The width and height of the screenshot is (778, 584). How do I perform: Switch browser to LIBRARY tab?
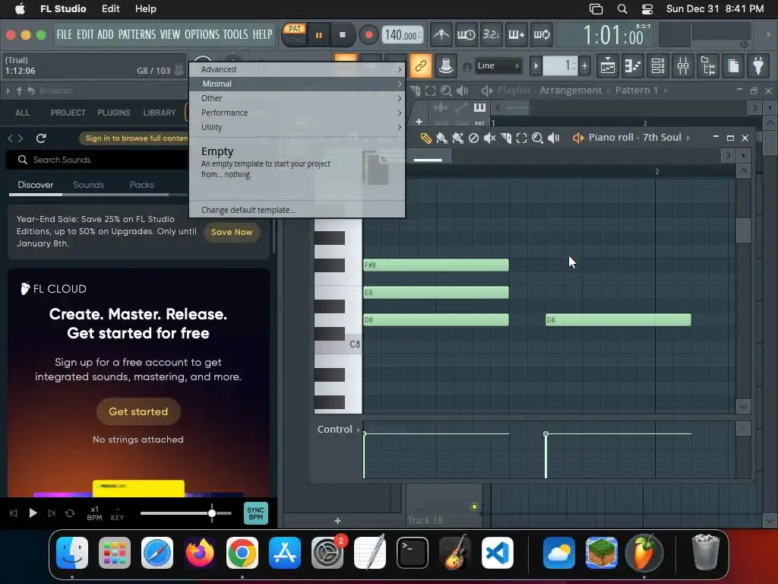(x=160, y=113)
